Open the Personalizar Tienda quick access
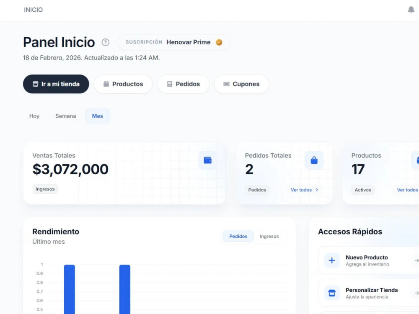Image resolution: width=419 pixels, height=314 pixels. click(x=368, y=293)
